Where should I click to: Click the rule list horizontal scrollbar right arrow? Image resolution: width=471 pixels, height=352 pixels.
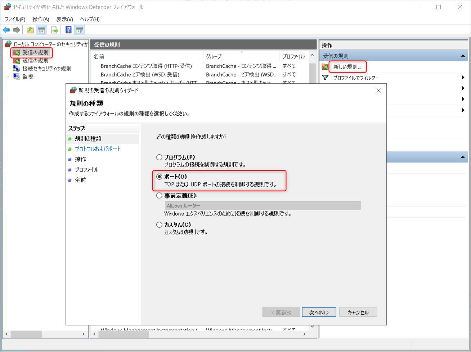point(305,334)
